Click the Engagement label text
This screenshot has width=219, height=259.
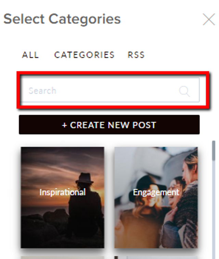(x=156, y=192)
